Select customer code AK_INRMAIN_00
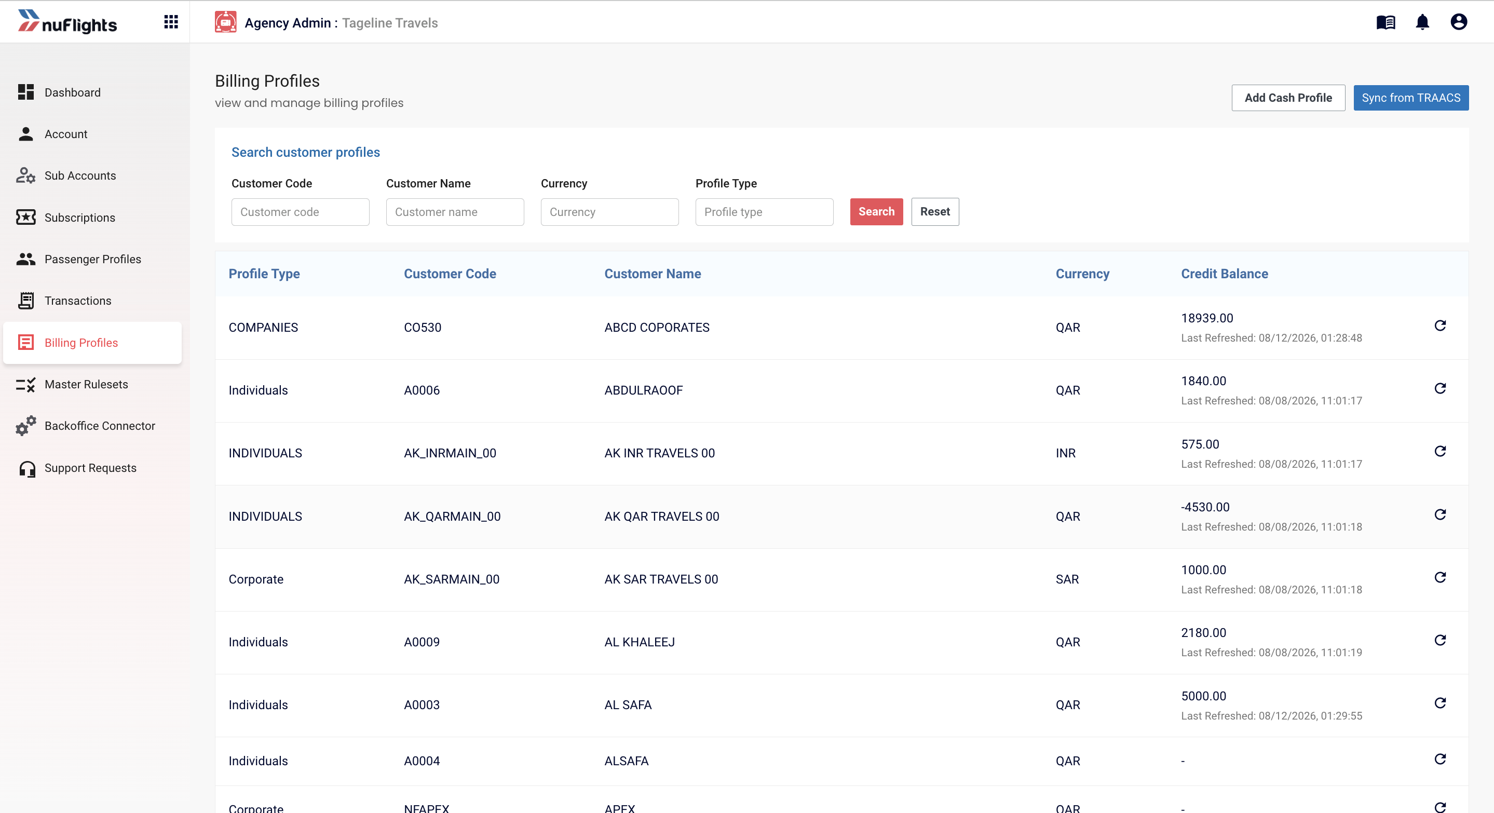 pos(450,453)
